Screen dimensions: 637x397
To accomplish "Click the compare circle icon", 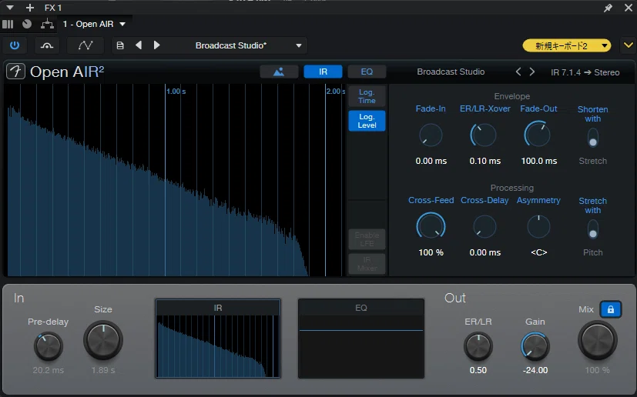I will point(27,24).
